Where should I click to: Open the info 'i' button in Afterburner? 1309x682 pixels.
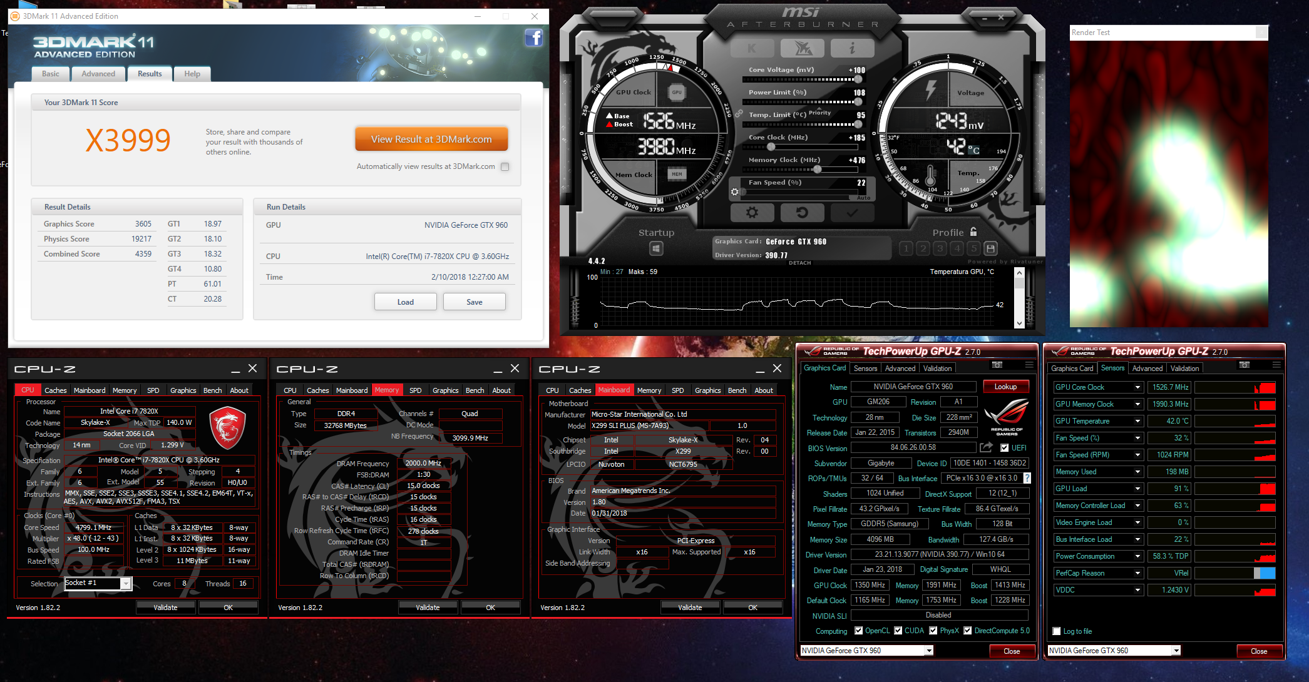click(852, 48)
